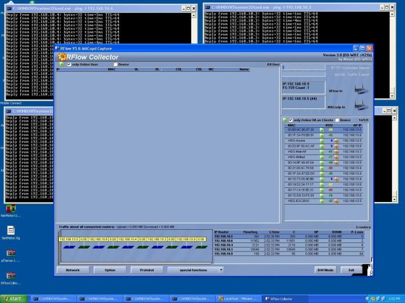This screenshot has width=405, height=303.
Task: Toggle Device checkbox beside only Online User
Action: pyautogui.click(x=115, y=65)
